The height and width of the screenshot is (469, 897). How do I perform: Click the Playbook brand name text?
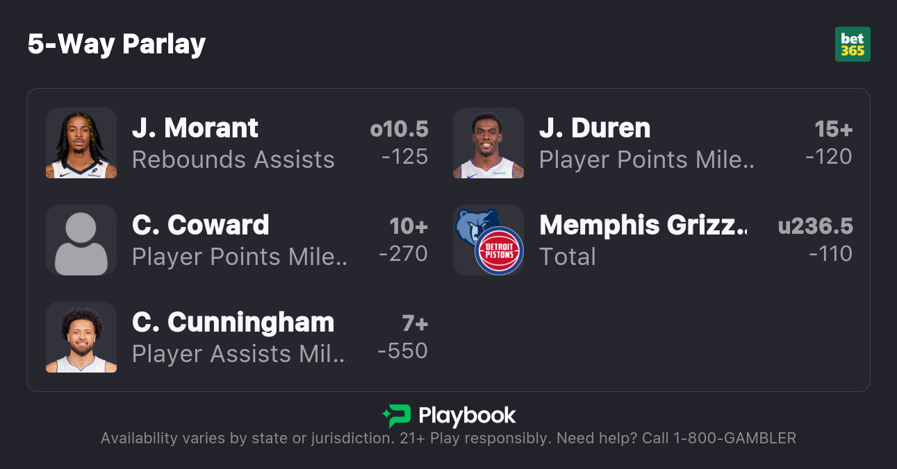pyautogui.click(x=467, y=416)
